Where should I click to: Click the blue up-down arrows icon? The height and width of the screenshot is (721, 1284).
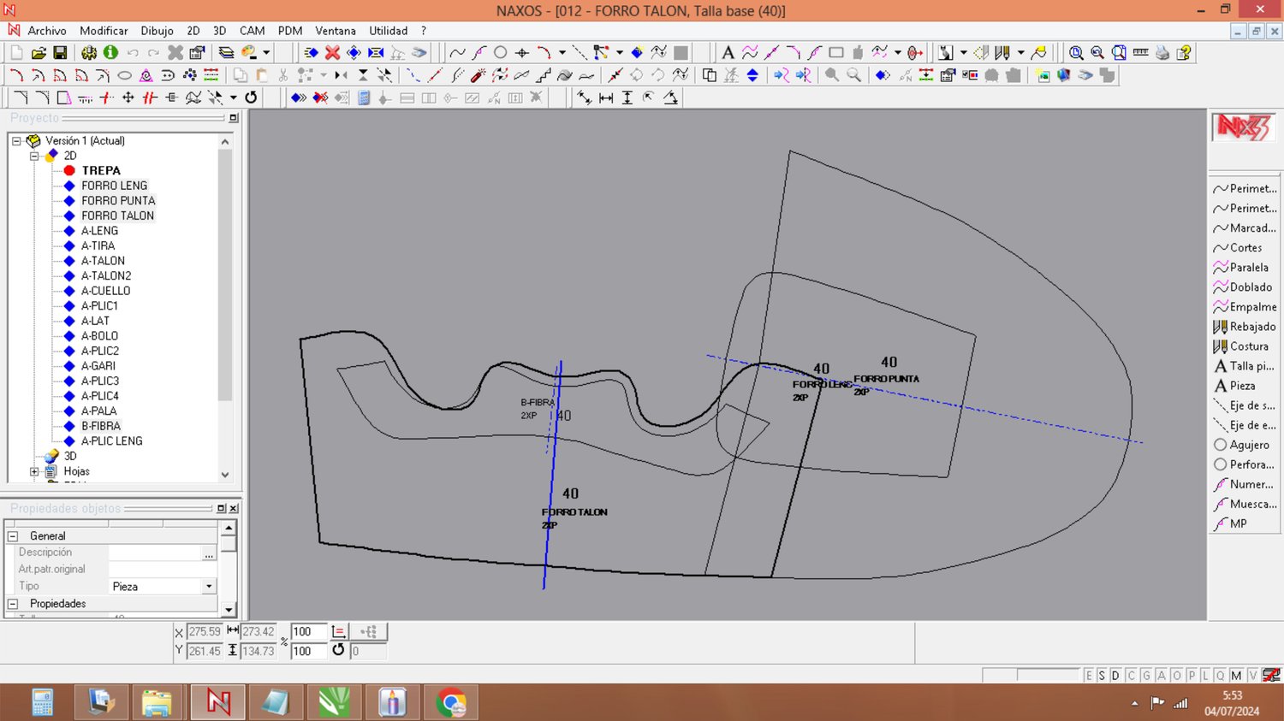752,75
